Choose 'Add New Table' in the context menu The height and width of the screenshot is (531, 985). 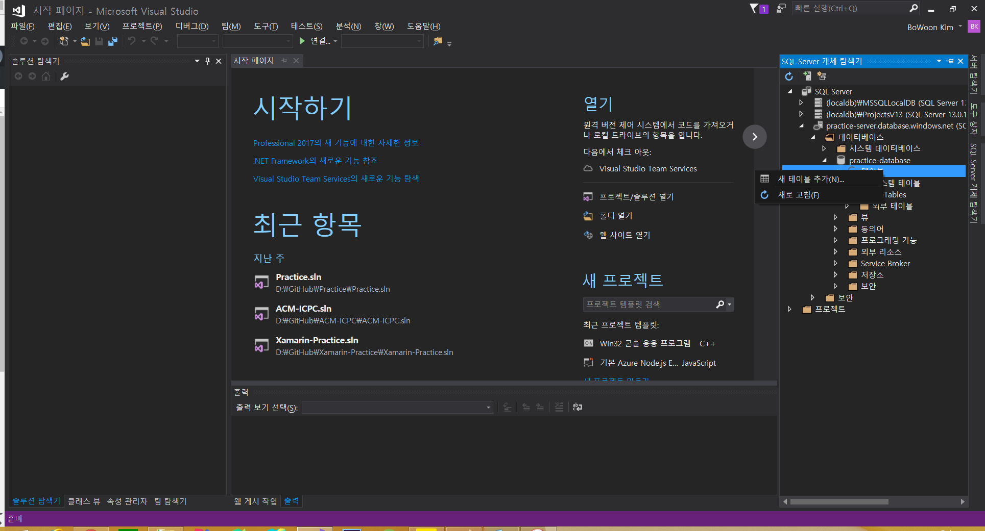810,179
